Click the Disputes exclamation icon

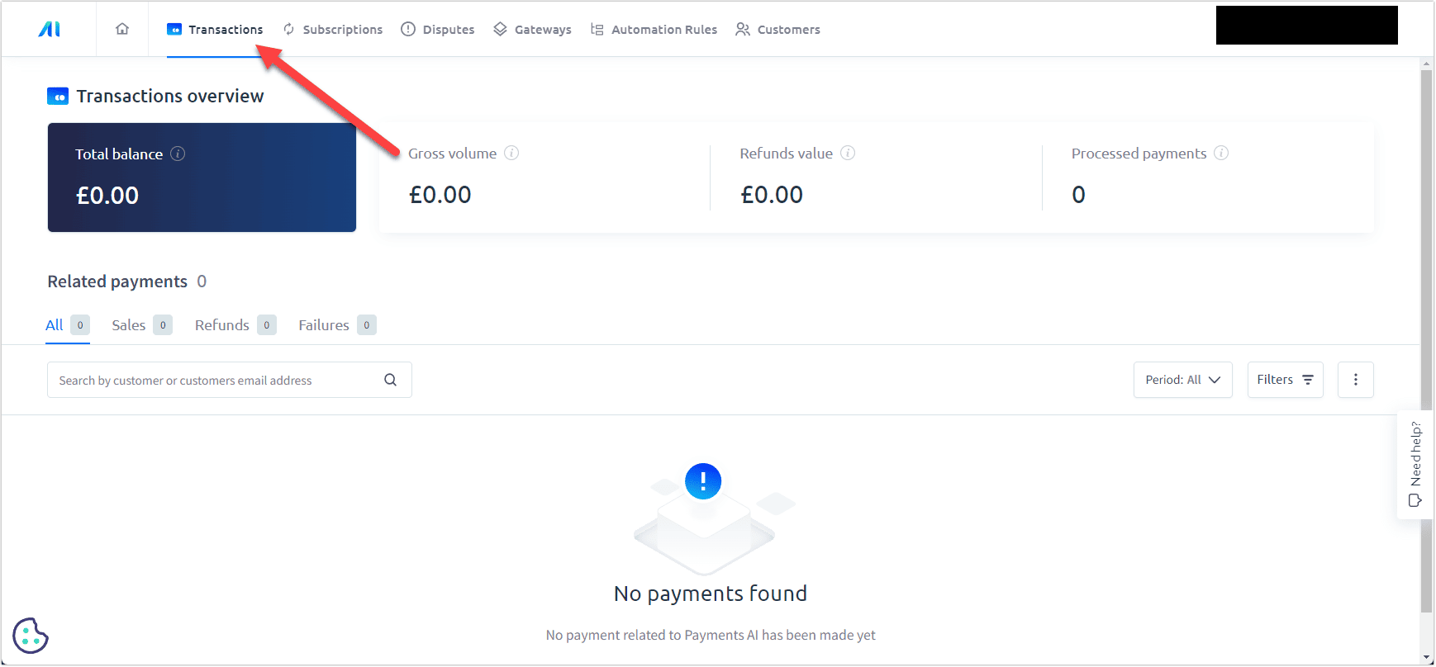tap(407, 29)
